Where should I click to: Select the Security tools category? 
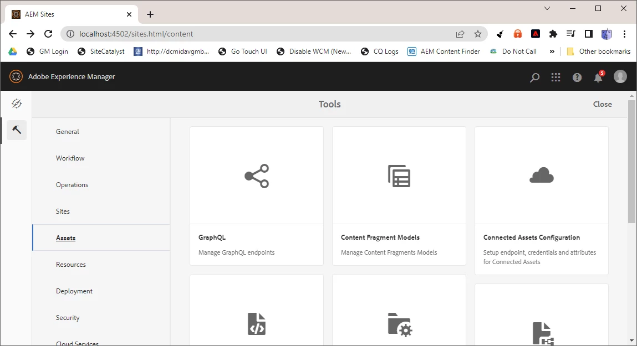(68, 318)
